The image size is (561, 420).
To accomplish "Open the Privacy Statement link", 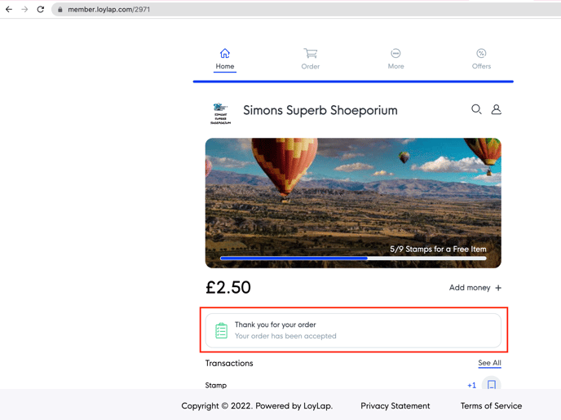I will pos(395,405).
